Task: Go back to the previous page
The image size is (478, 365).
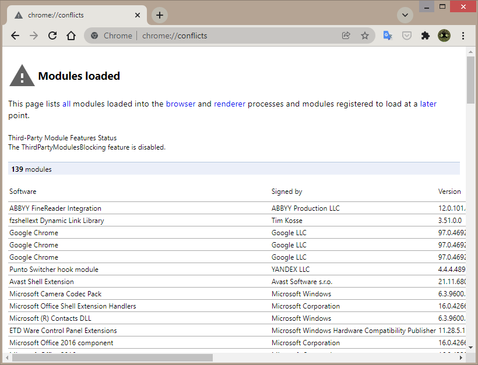Action: (x=15, y=36)
